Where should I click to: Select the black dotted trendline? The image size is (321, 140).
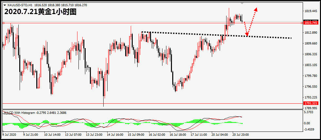(x=216, y=35)
